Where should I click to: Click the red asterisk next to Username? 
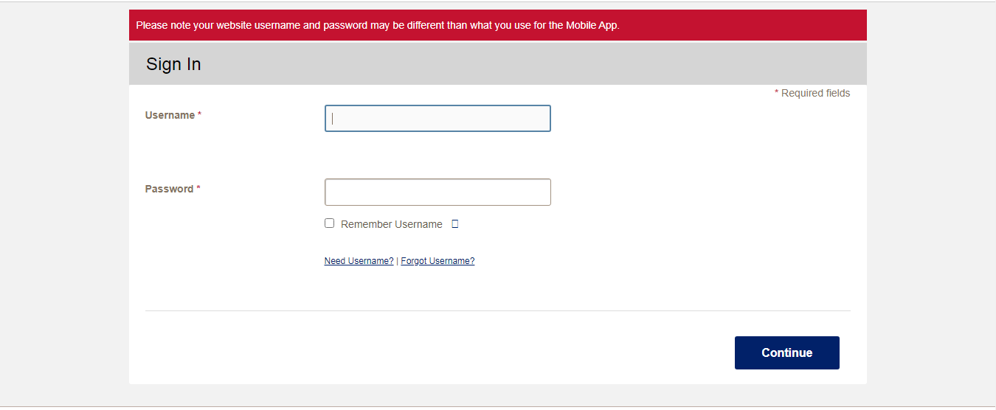[199, 115]
